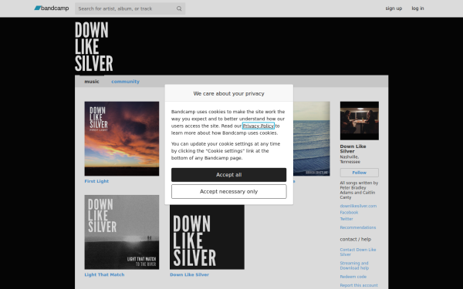Click Report this account link
The width and height of the screenshot is (463, 289).
point(359,285)
